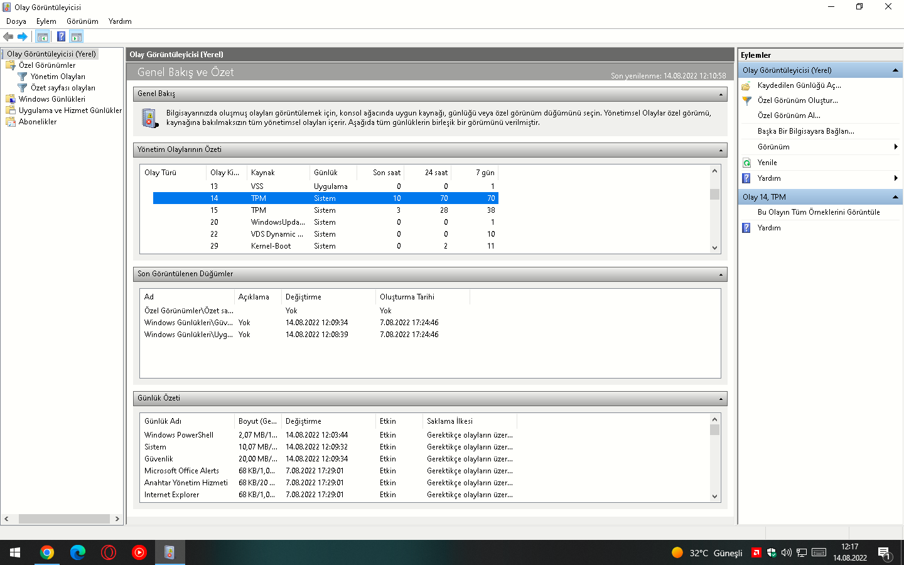Click the Windows Security shield tray icon

point(772,552)
